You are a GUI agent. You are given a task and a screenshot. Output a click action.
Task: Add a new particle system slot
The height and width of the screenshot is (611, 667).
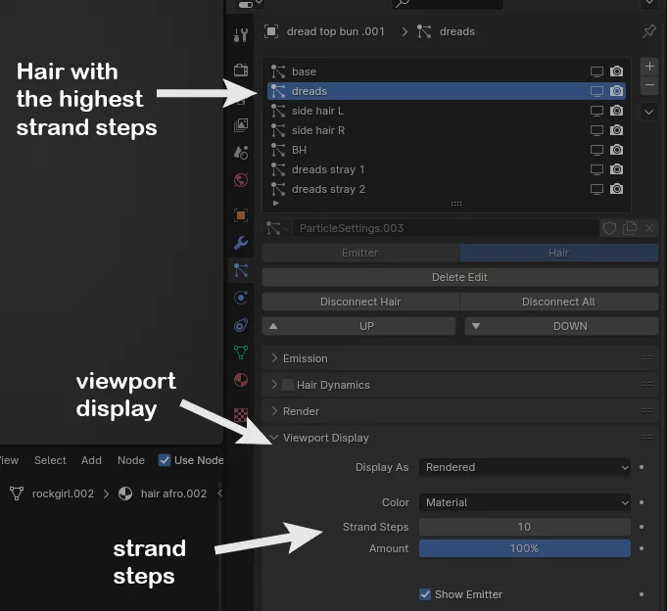coord(649,67)
